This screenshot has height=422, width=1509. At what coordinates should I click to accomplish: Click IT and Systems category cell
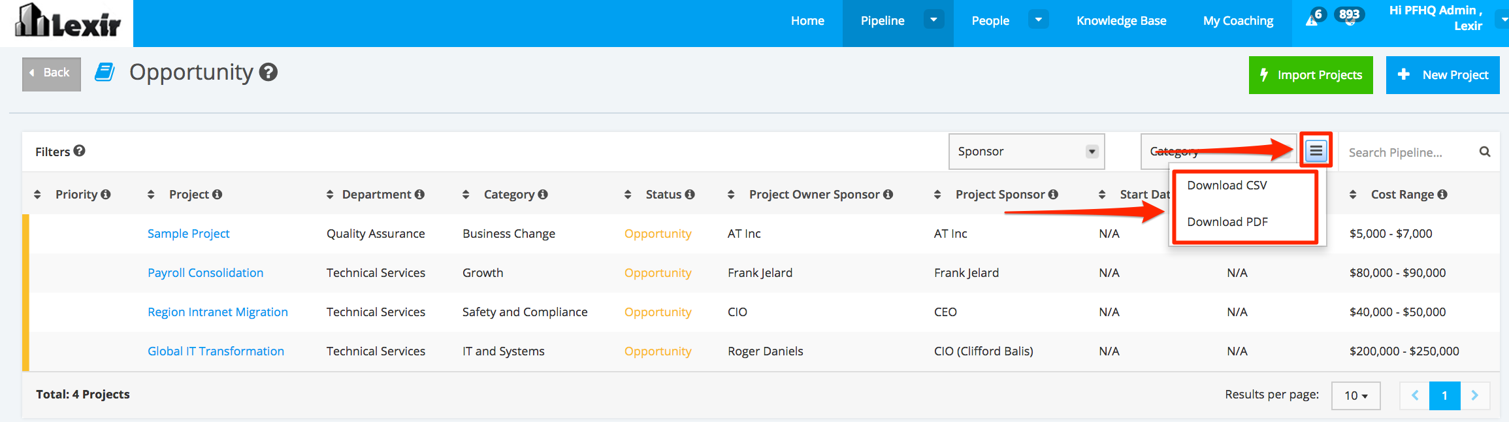point(503,351)
